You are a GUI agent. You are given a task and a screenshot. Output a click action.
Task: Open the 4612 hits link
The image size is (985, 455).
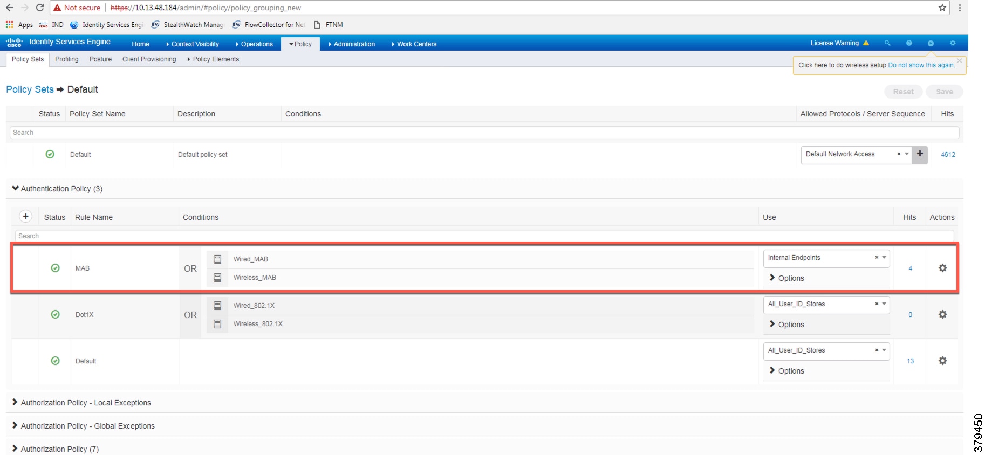click(x=948, y=155)
